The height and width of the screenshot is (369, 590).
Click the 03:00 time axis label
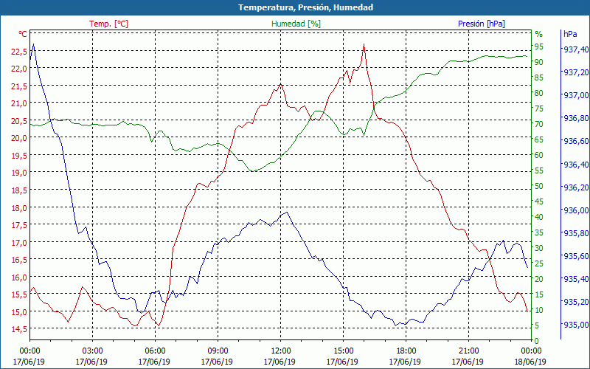[x=92, y=351]
